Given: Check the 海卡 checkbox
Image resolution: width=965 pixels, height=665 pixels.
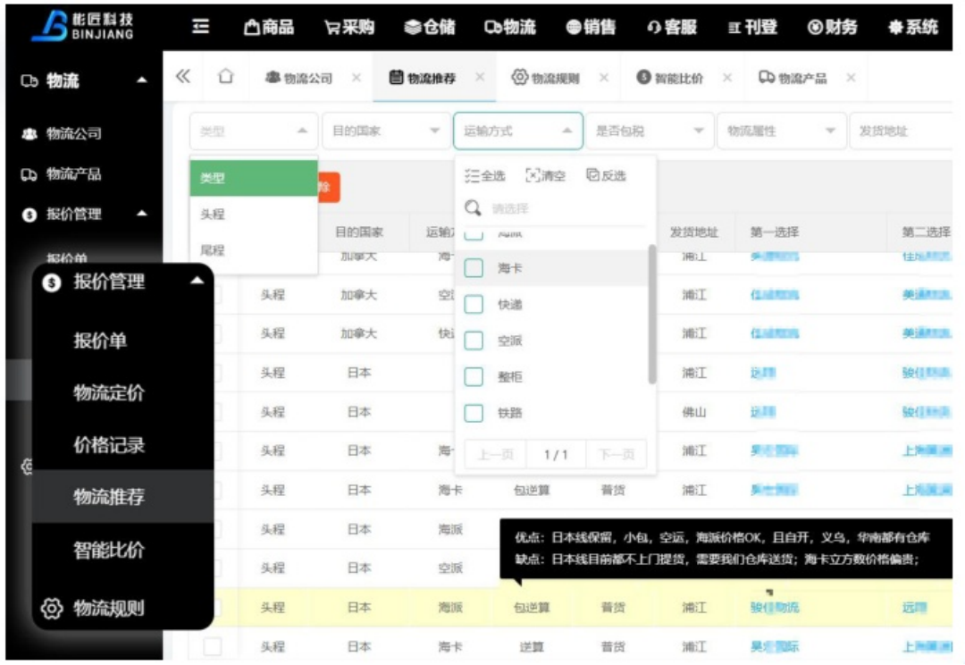Looking at the screenshot, I should [474, 268].
